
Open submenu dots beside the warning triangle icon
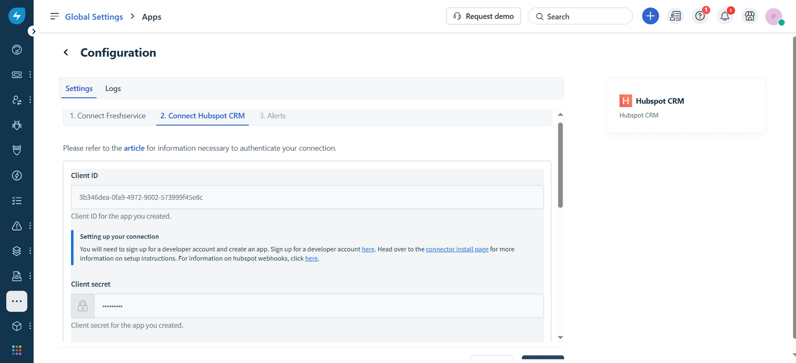click(x=30, y=226)
